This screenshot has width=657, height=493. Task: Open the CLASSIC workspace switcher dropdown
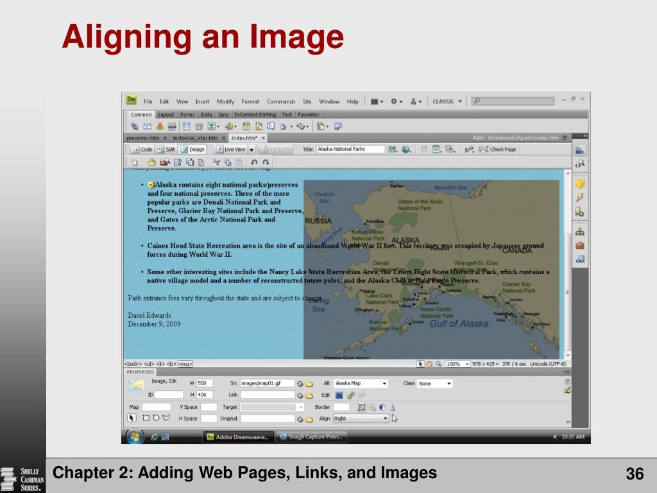click(447, 101)
